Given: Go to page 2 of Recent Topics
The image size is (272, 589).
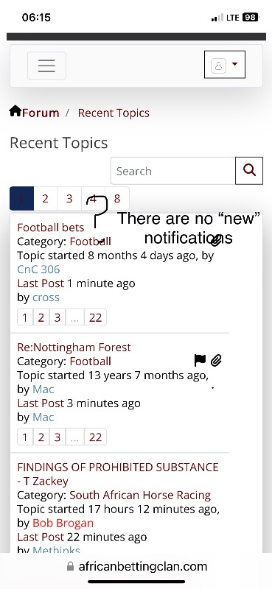Looking at the screenshot, I should pos(45,198).
